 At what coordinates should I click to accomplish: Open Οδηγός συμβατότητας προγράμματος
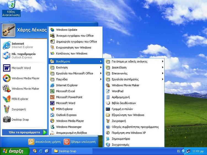(134, 127)
